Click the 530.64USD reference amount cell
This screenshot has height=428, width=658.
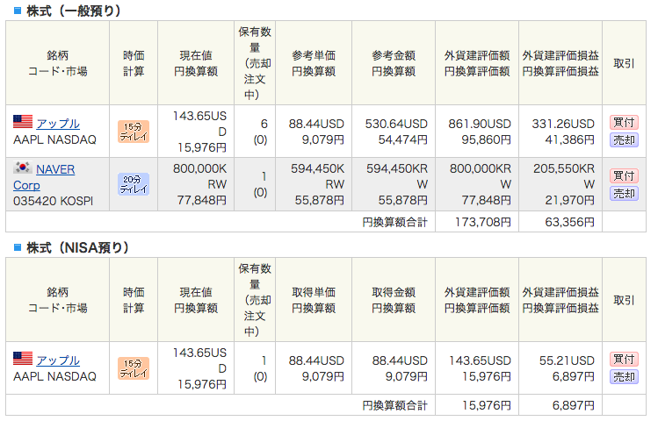click(x=395, y=124)
